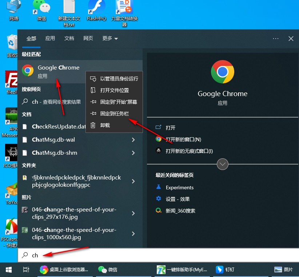299x277 pixels.
Task: Select FSCapture desktop shortcut icon
Action: (x=9, y=233)
